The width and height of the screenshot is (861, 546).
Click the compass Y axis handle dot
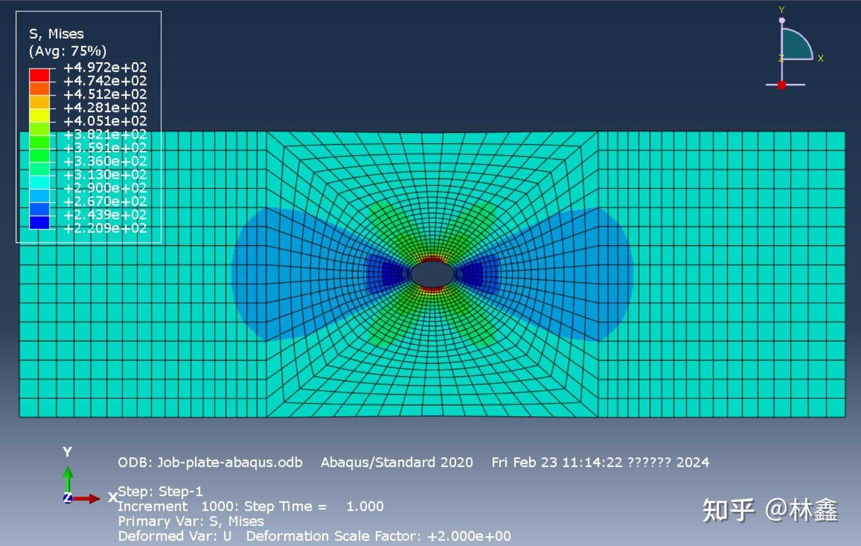[x=782, y=20]
